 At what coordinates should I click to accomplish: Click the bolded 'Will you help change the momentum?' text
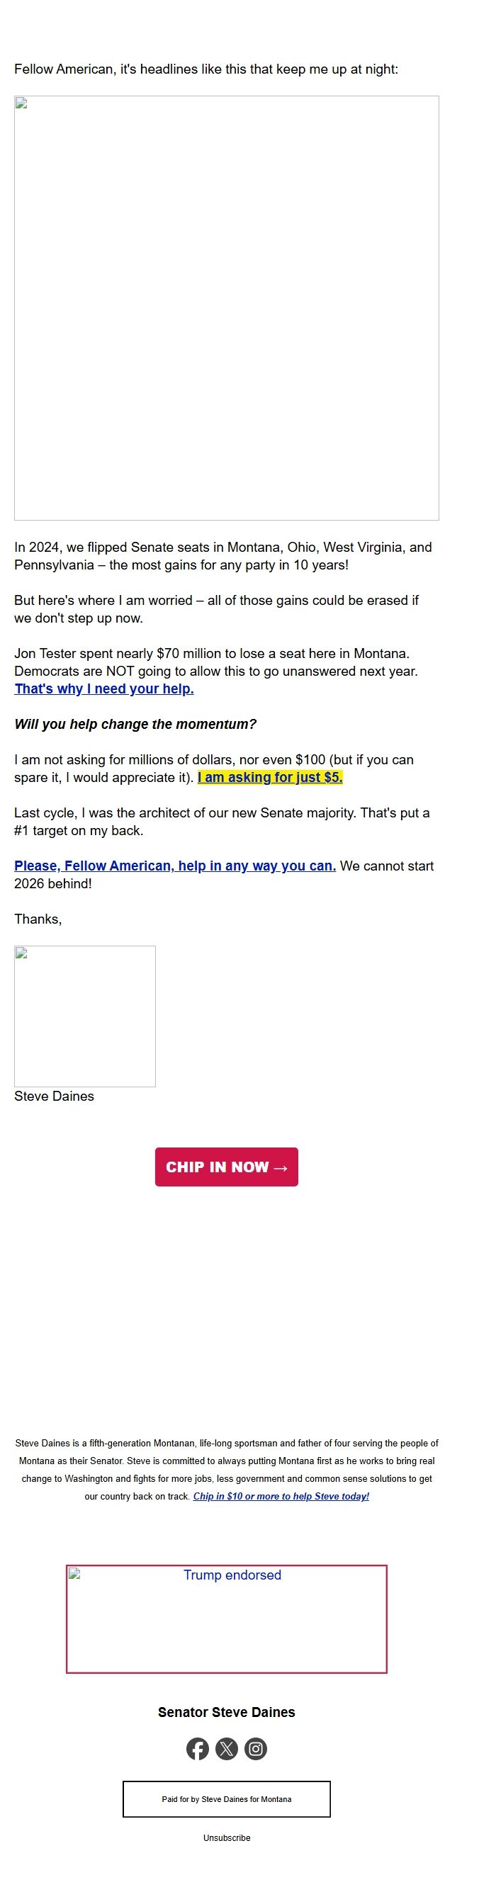(135, 725)
